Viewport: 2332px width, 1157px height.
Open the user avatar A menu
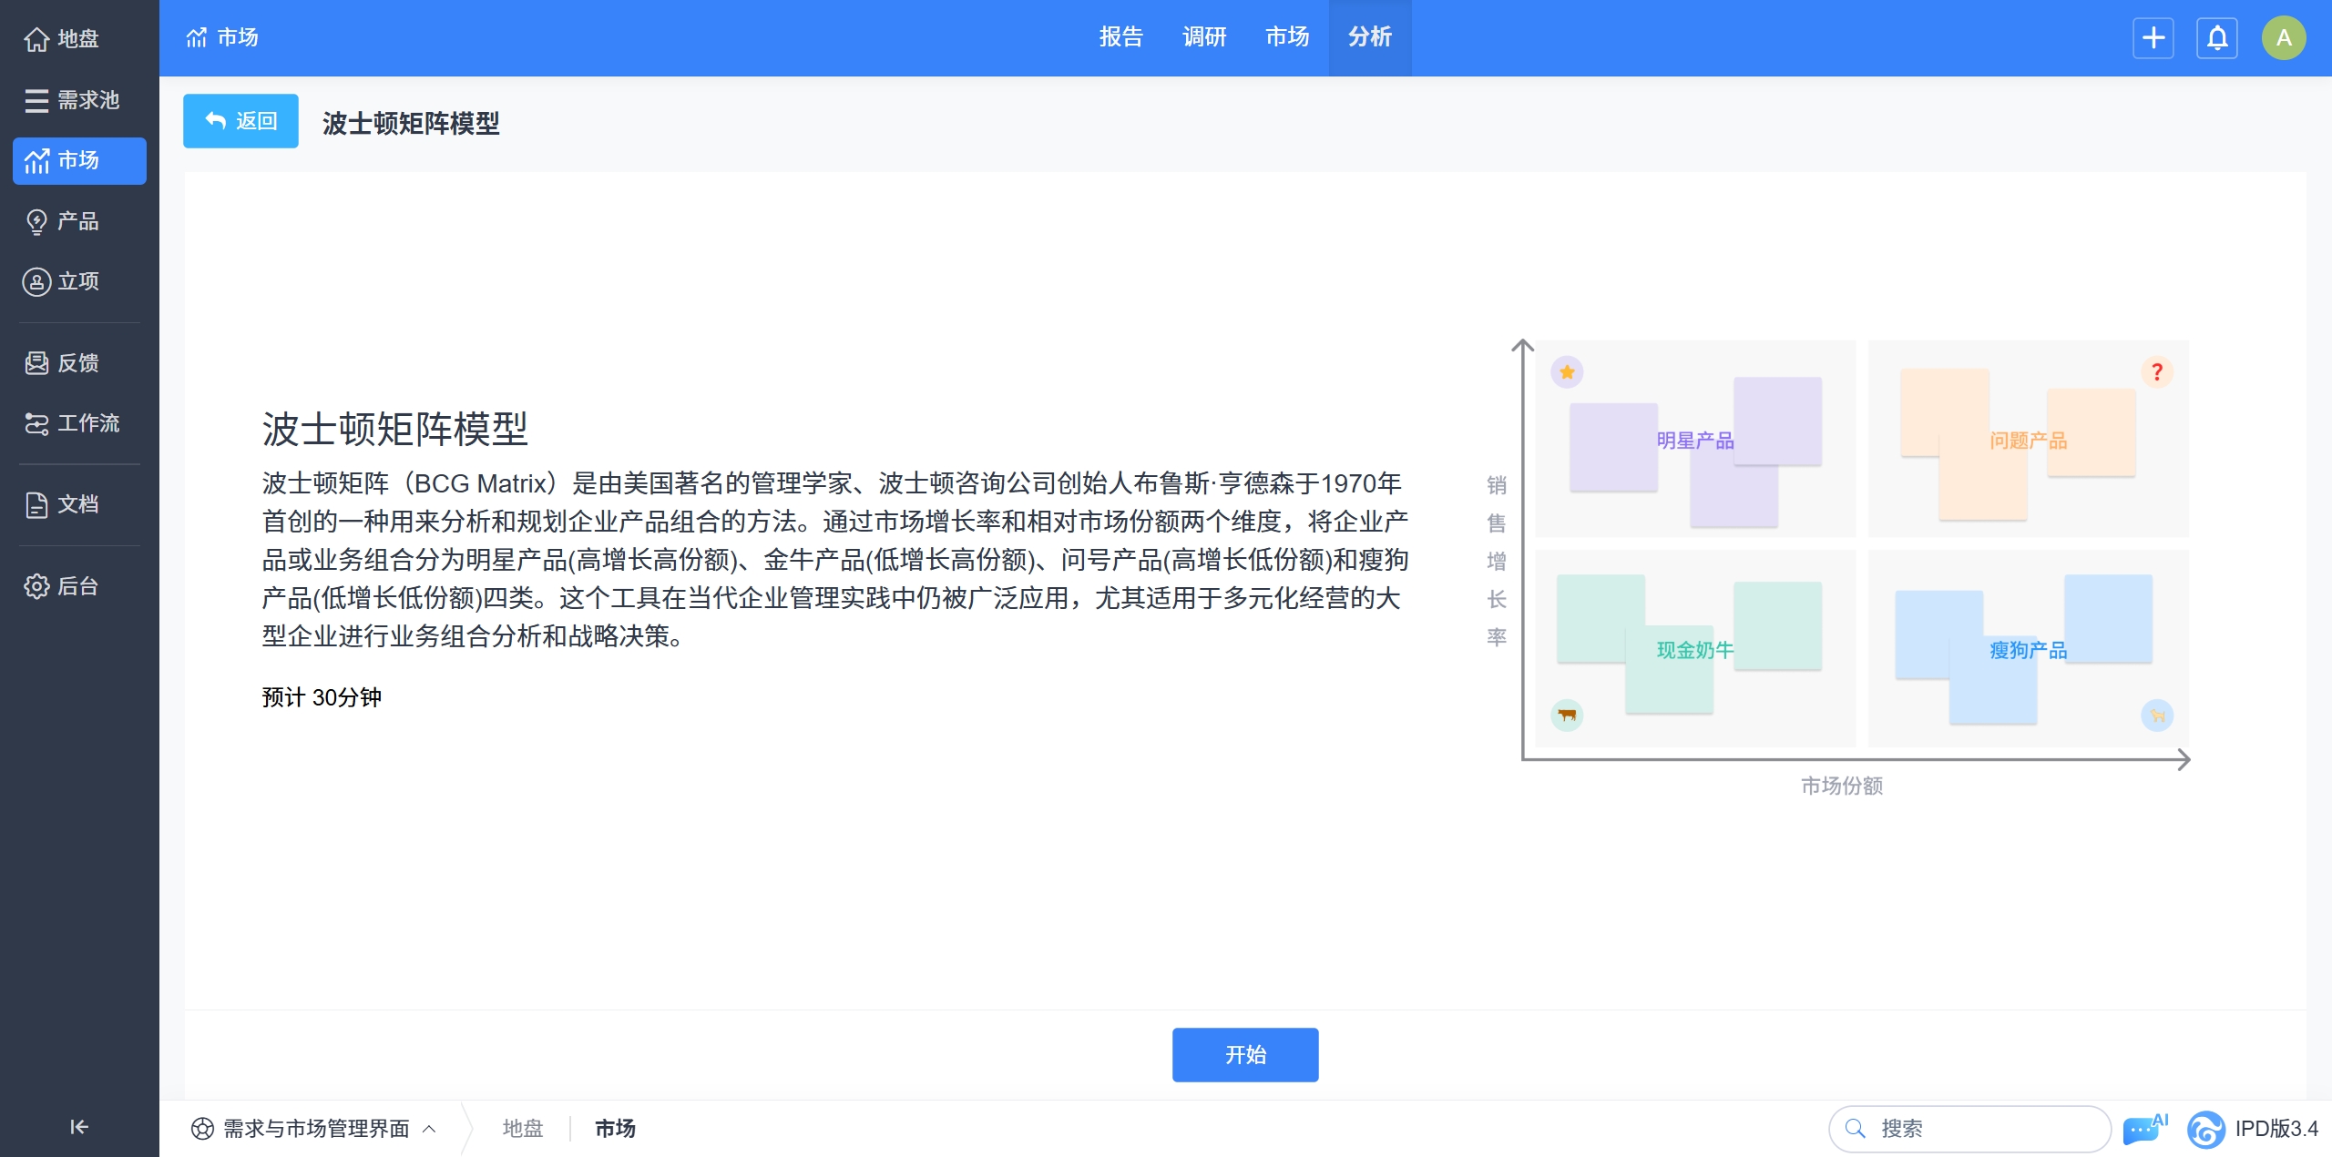coord(2284,38)
